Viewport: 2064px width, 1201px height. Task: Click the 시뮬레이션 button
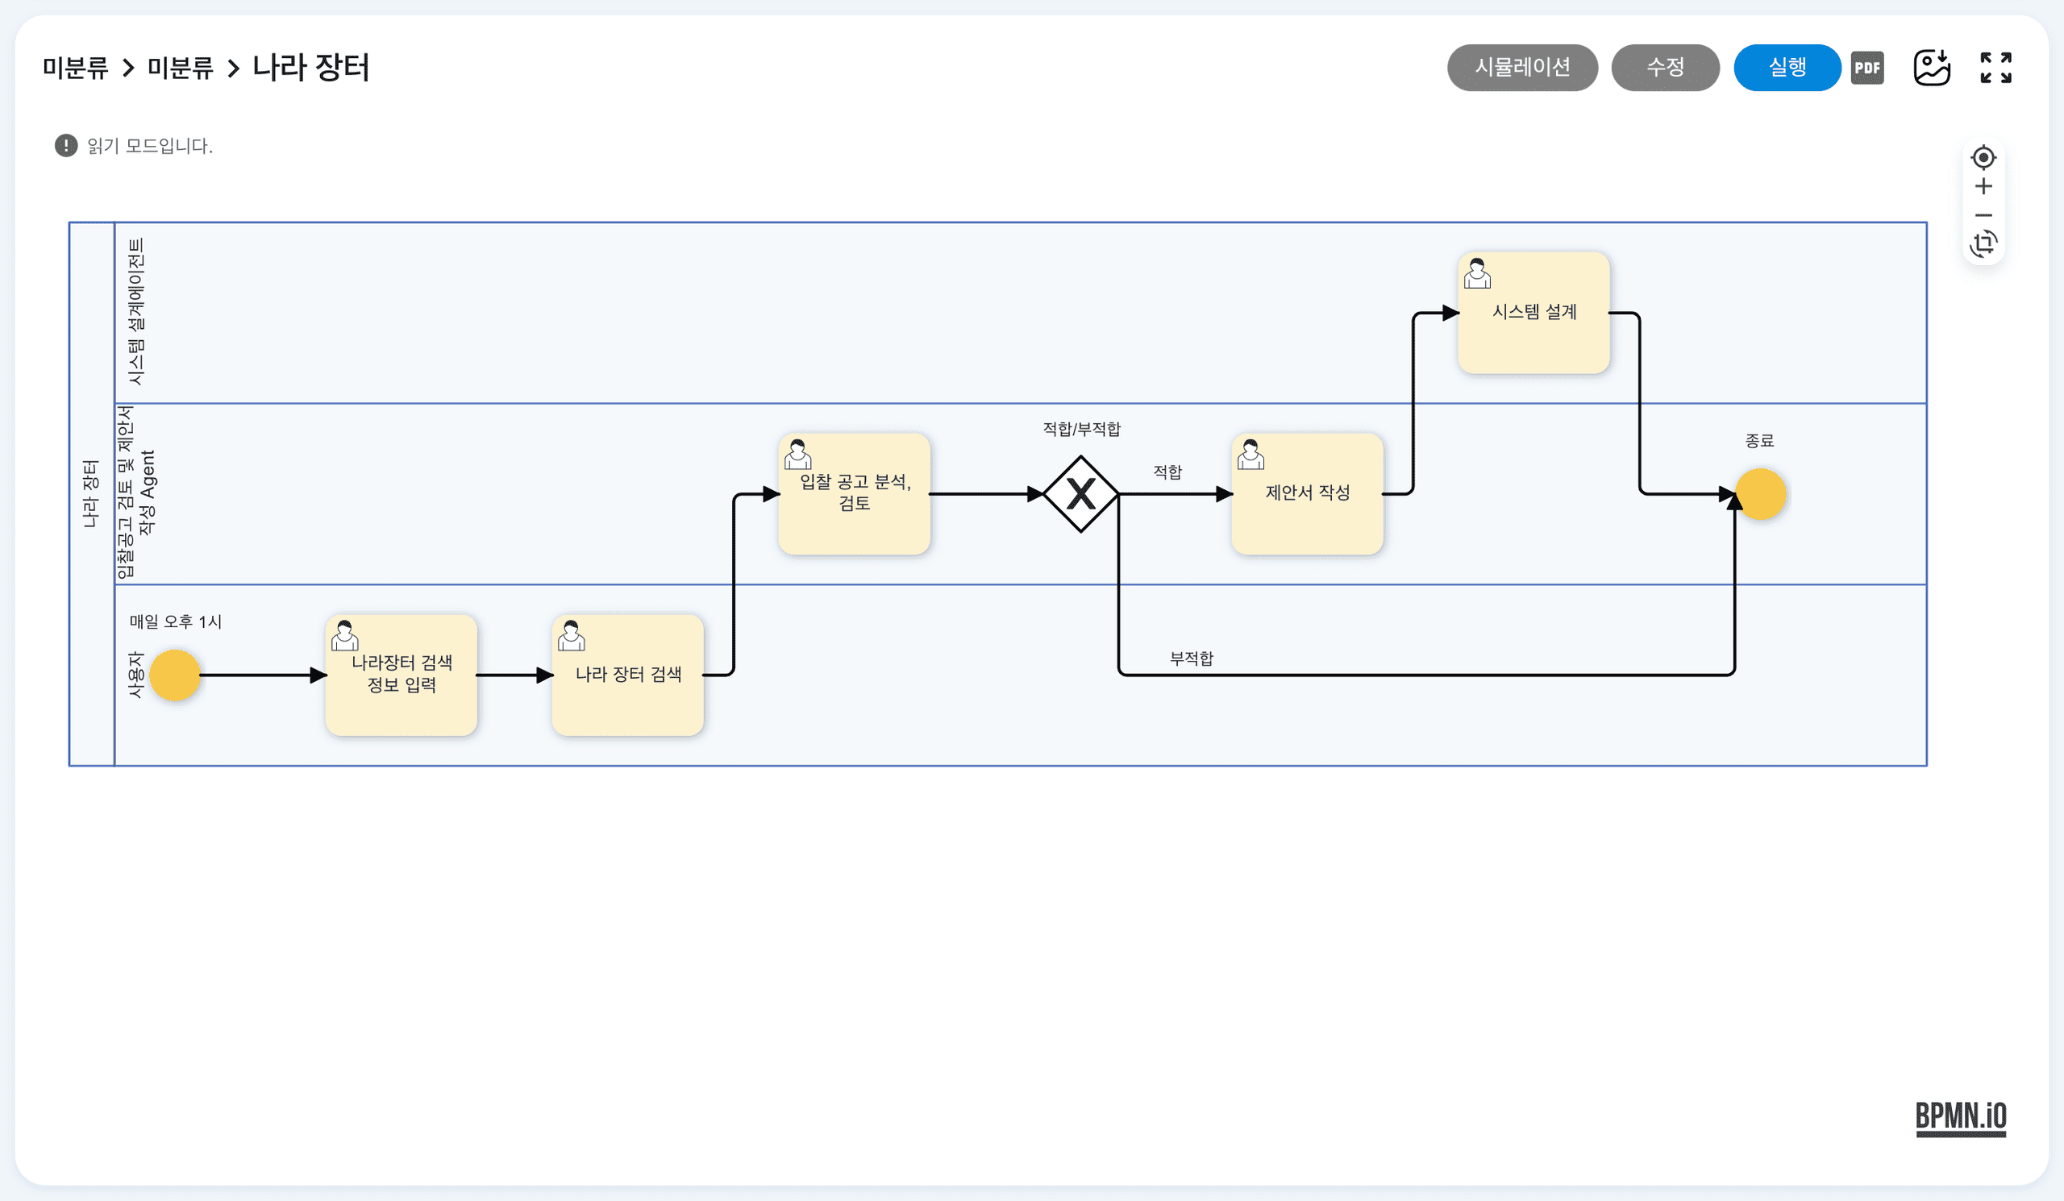tap(1521, 67)
